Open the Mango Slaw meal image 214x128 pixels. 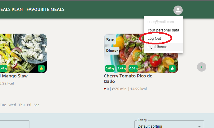coord(24,53)
